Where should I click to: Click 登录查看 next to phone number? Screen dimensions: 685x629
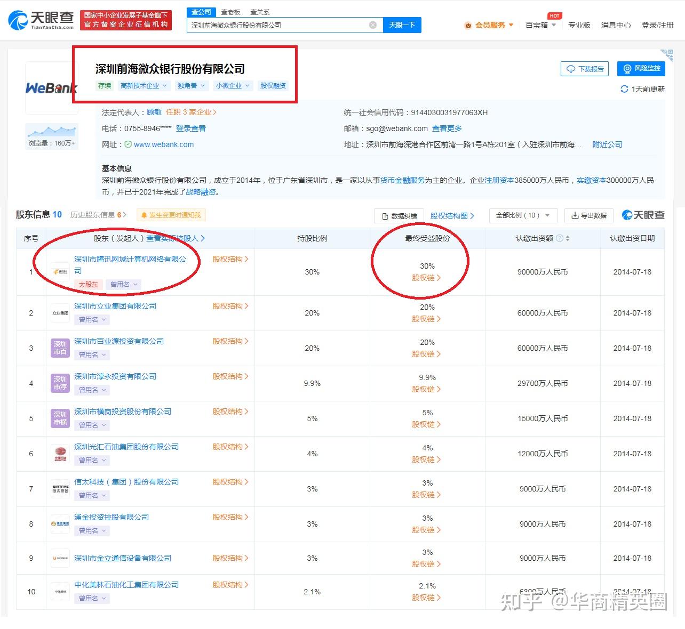191,128
